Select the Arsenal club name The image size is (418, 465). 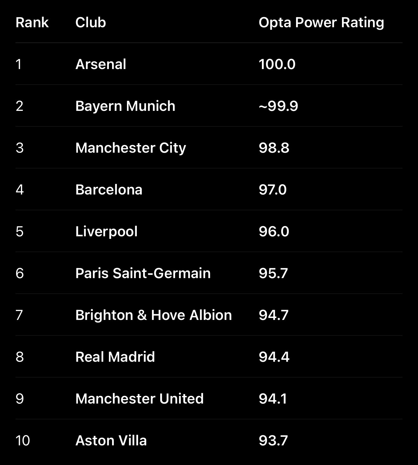click(101, 64)
